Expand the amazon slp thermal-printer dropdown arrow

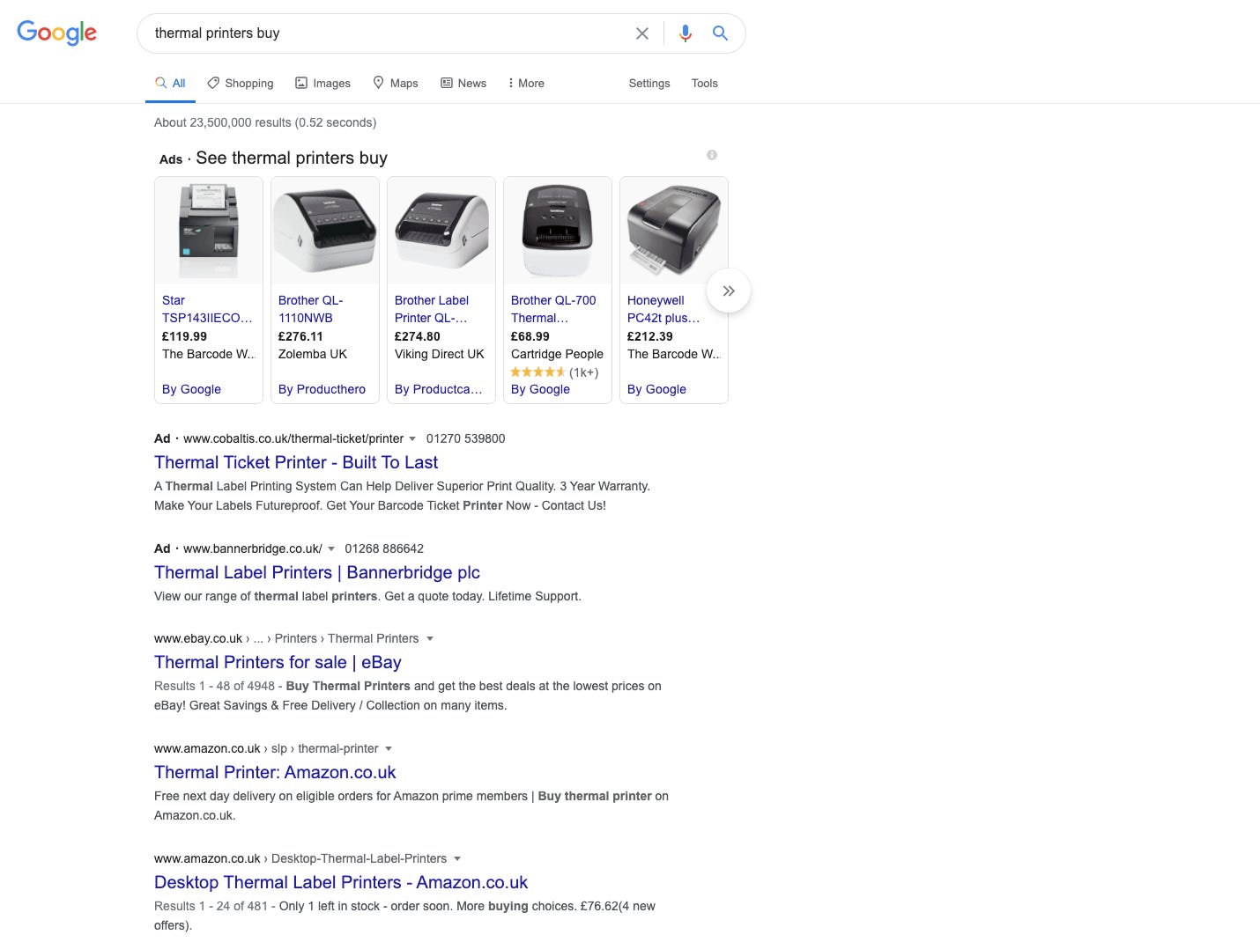click(x=389, y=748)
